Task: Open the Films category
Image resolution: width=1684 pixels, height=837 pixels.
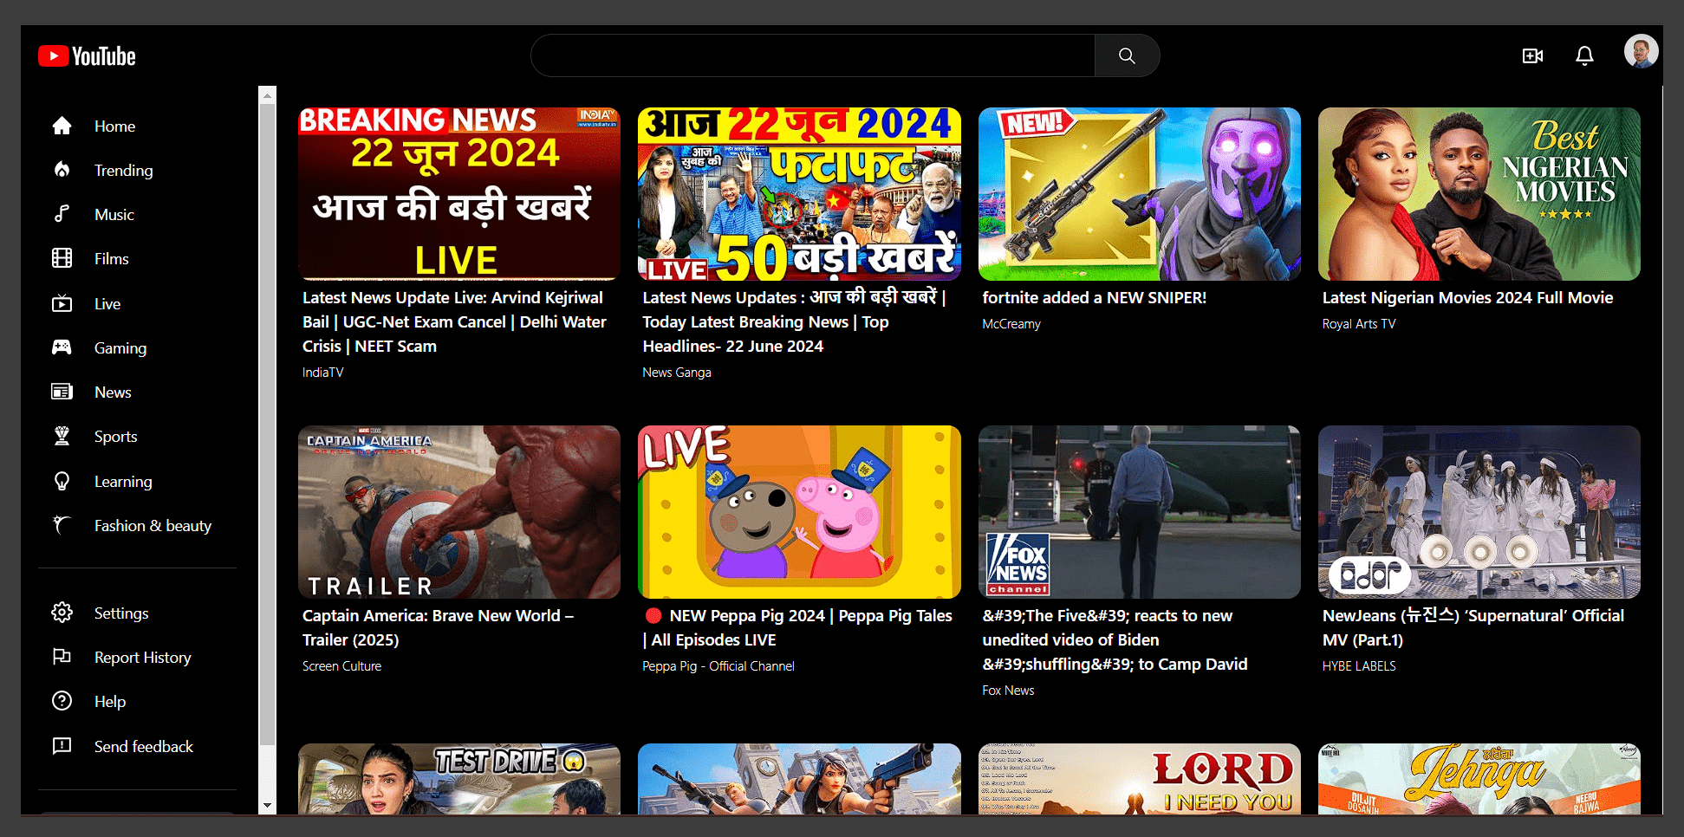Action: point(111,259)
